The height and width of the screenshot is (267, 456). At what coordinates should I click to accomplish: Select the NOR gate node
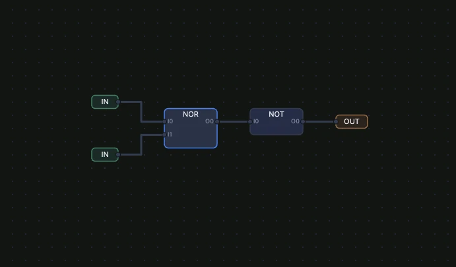[191, 129]
